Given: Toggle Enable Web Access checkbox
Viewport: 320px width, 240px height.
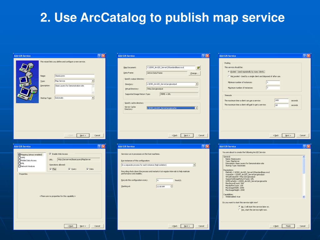Looking at the screenshot, I should 50,154.
